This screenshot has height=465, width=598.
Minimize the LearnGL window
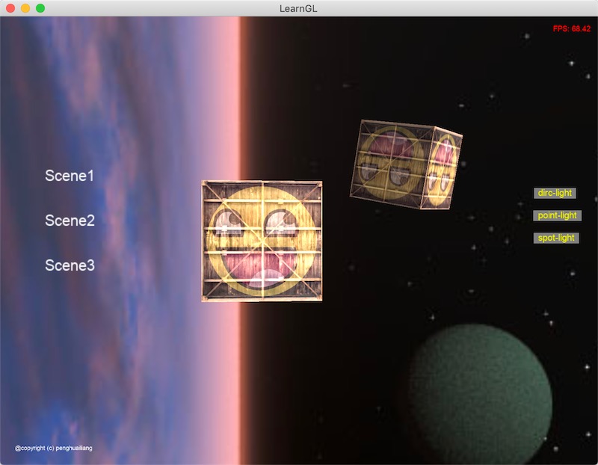click(25, 8)
